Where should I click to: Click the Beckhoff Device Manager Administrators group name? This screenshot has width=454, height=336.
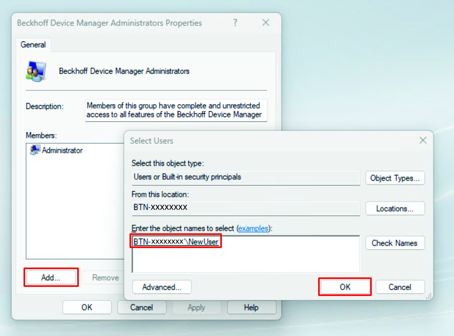coord(124,71)
